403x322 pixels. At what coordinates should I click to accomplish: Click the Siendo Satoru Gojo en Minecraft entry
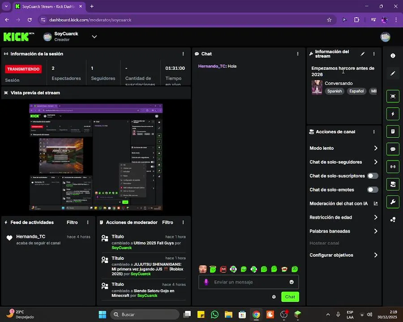pyautogui.click(x=143, y=293)
